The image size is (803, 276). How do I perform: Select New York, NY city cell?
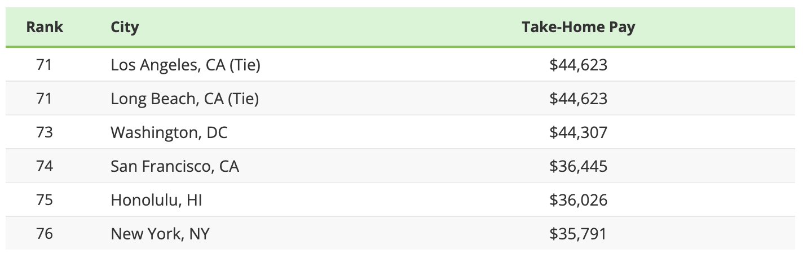(x=160, y=234)
